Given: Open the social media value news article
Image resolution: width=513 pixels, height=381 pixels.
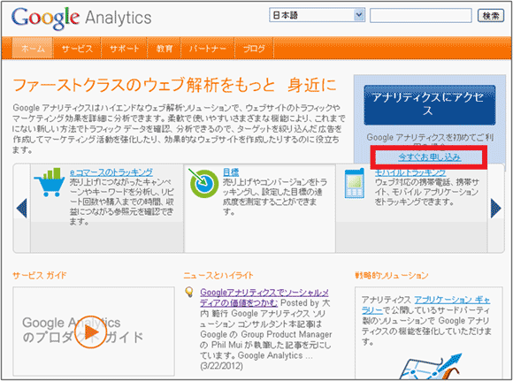Looking at the screenshot, I should point(264,298).
